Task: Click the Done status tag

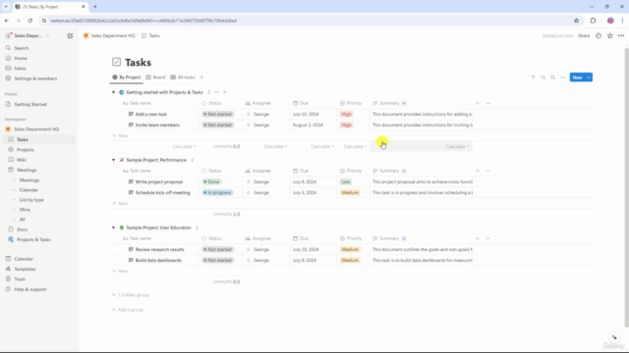Action: [211, 181]
